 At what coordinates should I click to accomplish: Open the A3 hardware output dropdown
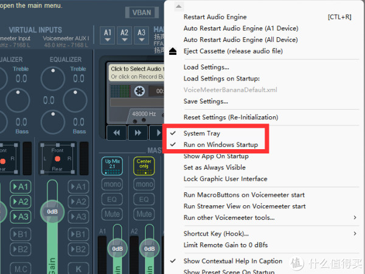pos(142,35)
